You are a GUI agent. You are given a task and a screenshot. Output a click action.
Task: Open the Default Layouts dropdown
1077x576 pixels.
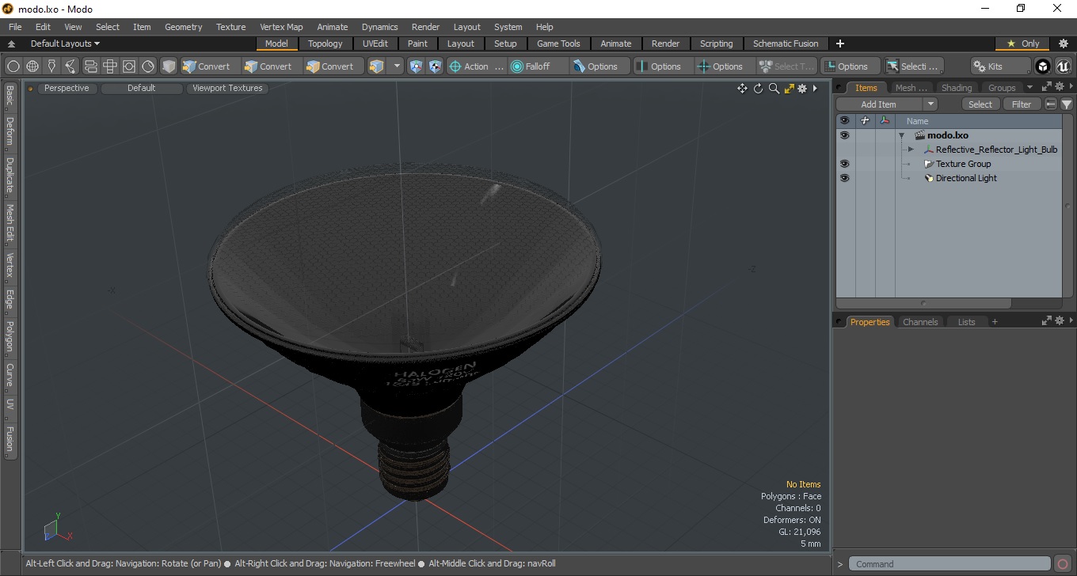coord(65,44)
